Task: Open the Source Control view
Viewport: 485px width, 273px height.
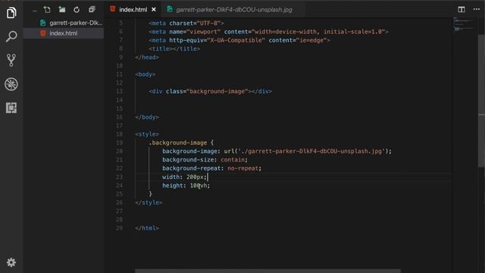Action: (x=11, y=60)
